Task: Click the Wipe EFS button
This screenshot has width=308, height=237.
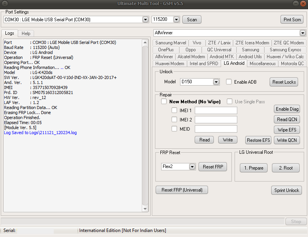Action: (x=287, y=129)
